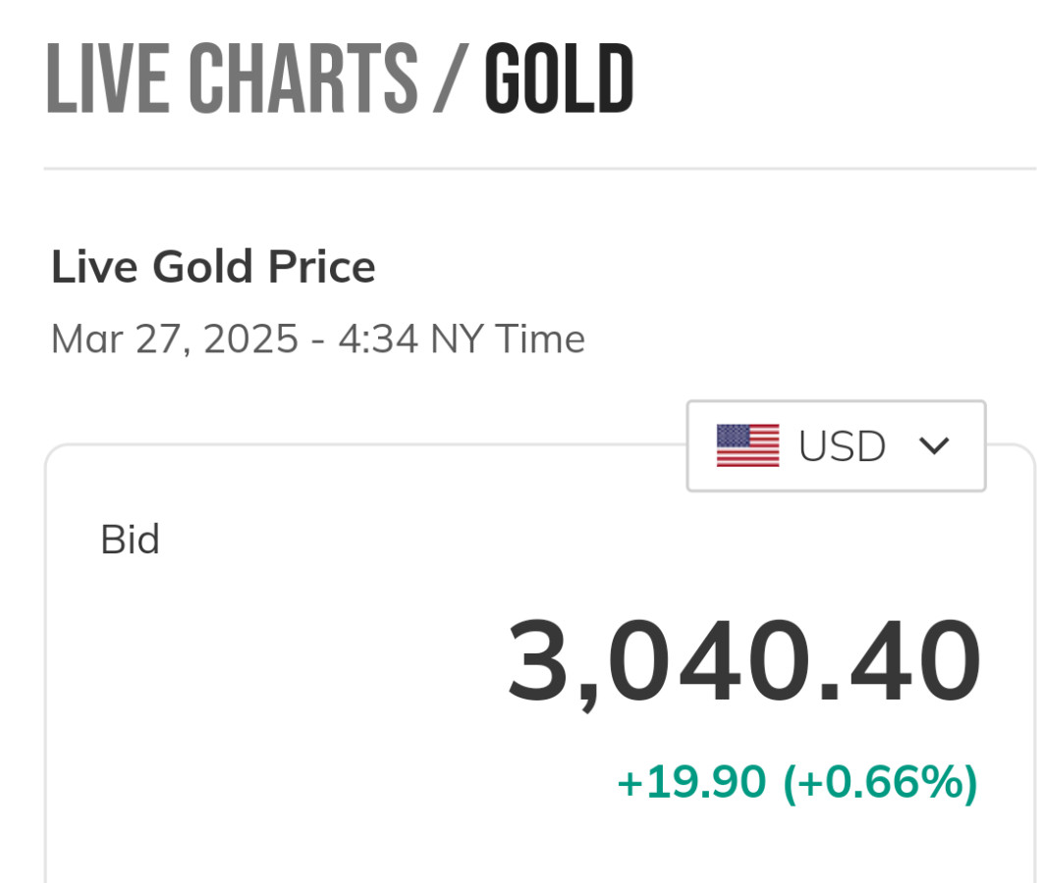Screen dimensions: 1039x883
Task: Click the horizontal divider below the header
Action: pyautogui.click(x=540, y=169)
